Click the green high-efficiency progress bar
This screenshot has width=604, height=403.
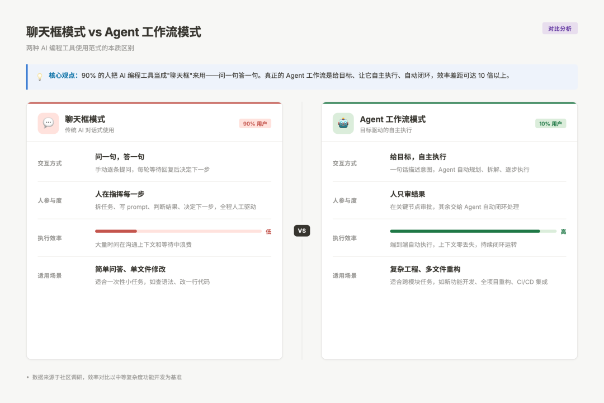click(x=474, y=231)
